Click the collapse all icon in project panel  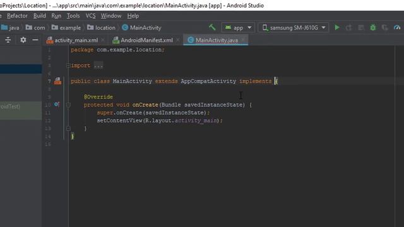coord(8,40)
